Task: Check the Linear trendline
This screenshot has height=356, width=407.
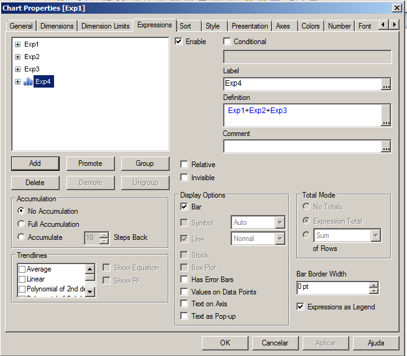Action: click(x=22, y=279)
